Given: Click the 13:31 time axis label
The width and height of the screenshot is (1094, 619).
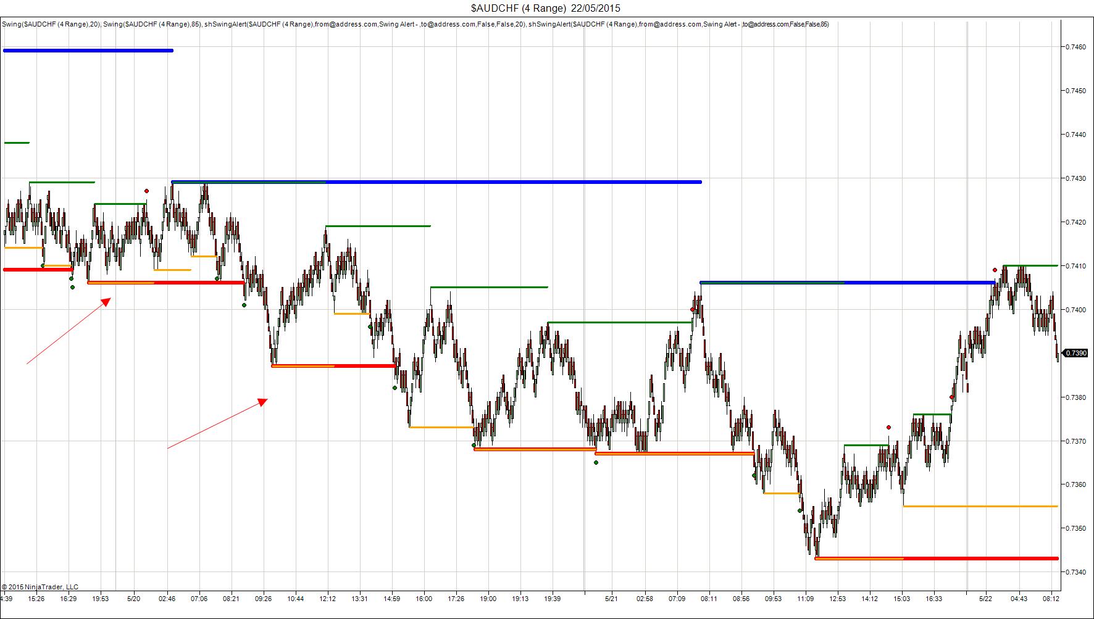Looking at the screenshot, I should 360,599.
